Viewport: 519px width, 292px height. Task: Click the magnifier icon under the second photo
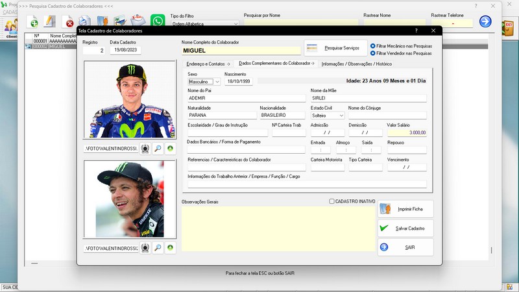click(158, 248)
